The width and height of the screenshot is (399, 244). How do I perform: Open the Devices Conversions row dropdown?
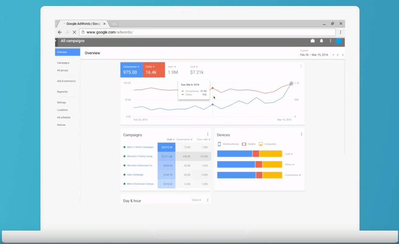point(293,175)
